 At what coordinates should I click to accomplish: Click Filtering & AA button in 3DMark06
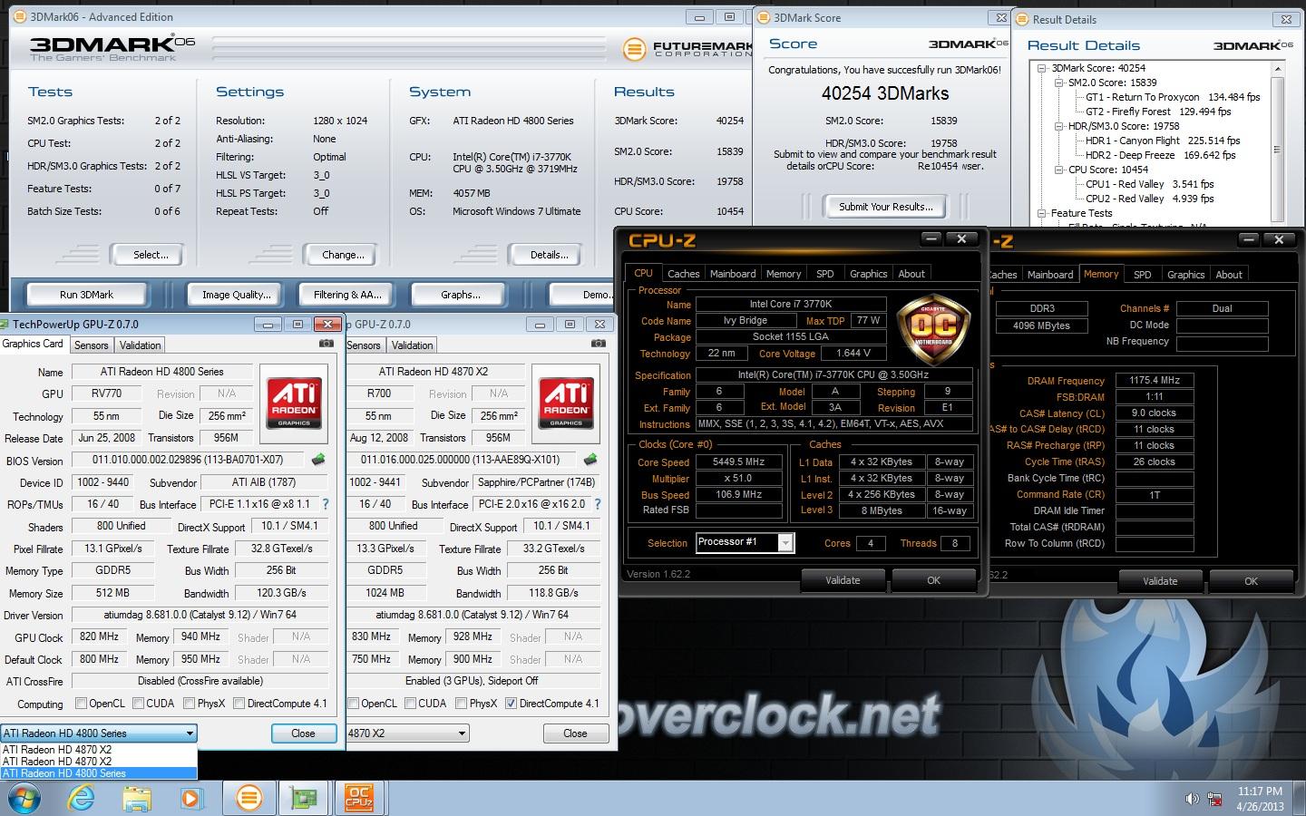(x=347, y=294)
